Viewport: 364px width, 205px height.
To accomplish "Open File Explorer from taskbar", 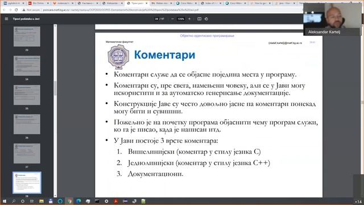I will [x=42, y=201].
